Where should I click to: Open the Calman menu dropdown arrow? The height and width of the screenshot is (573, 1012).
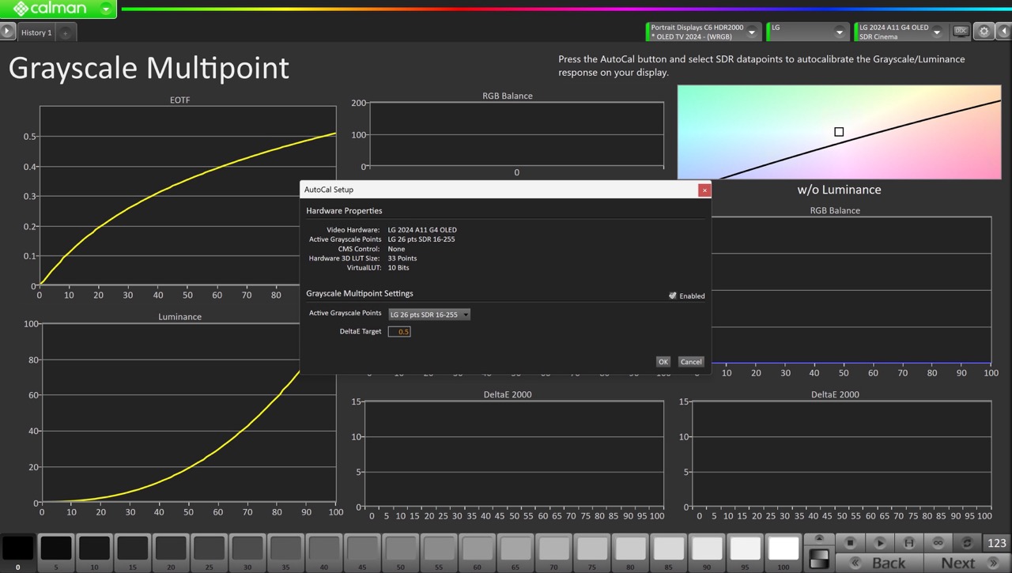(x=106, y=9)
